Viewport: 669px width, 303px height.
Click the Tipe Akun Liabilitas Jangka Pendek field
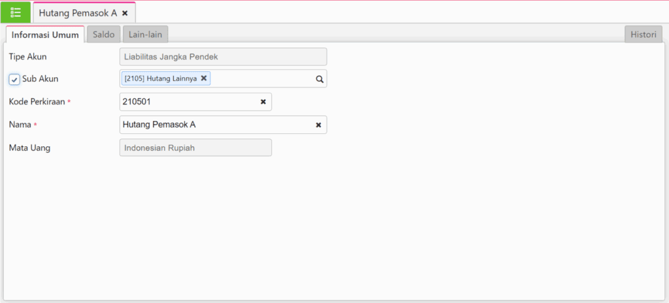(223, 57)
